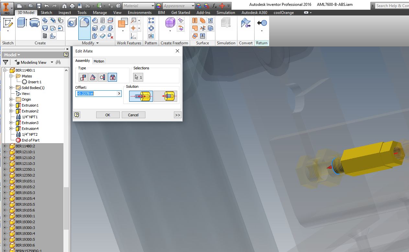This screenshot has height=252, width=409.
Task: Click the green Appearance swatch
Action: pyautogui.click(x=158, y=6)
